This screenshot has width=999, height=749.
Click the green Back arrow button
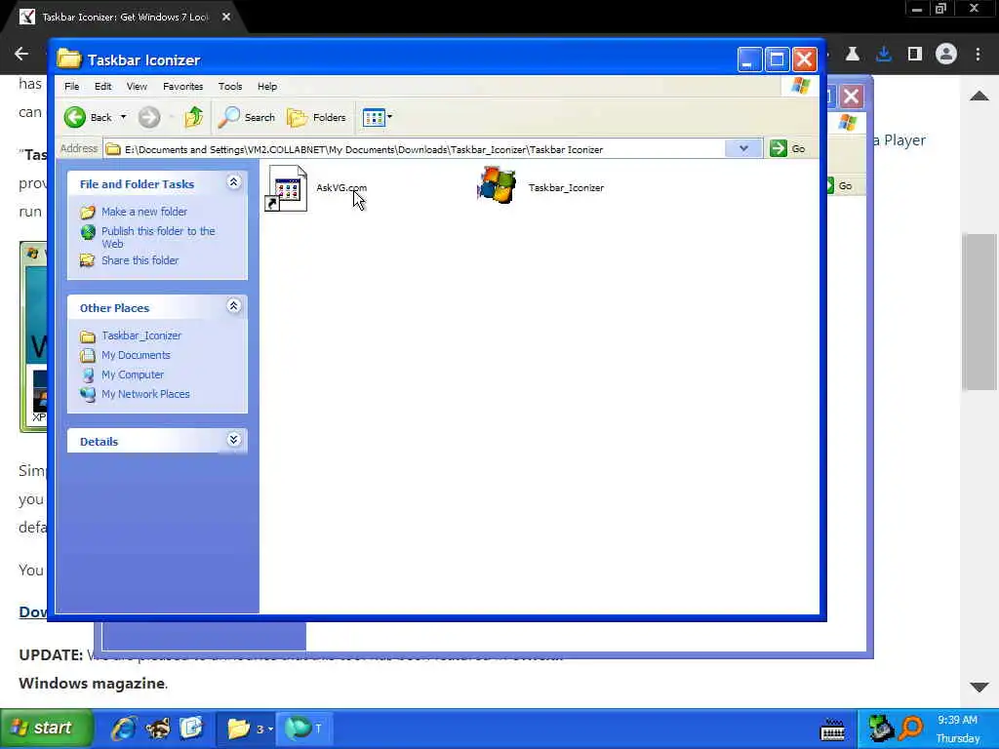pyautogui.click(x=75, y=117)
